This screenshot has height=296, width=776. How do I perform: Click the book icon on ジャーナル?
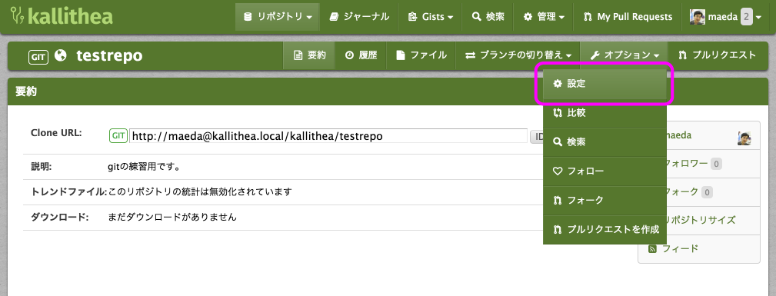coord(334,17)
